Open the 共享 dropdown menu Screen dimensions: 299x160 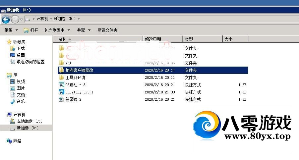(x=84, y=30)
